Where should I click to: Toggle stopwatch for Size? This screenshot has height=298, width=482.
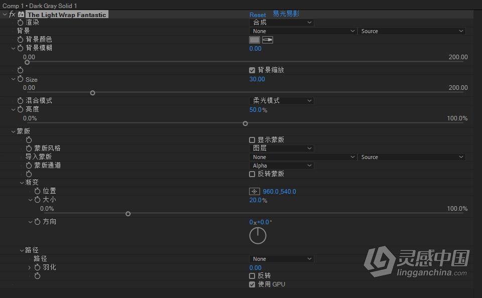pos(20,79)
